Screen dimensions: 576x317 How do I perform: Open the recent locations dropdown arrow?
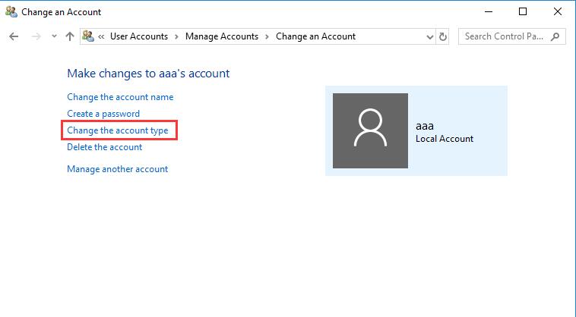coord(54,36)
